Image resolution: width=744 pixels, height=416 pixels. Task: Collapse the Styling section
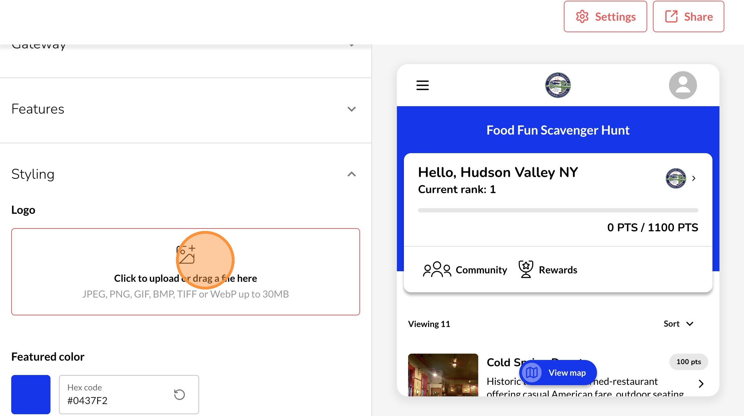coord(351,174)
